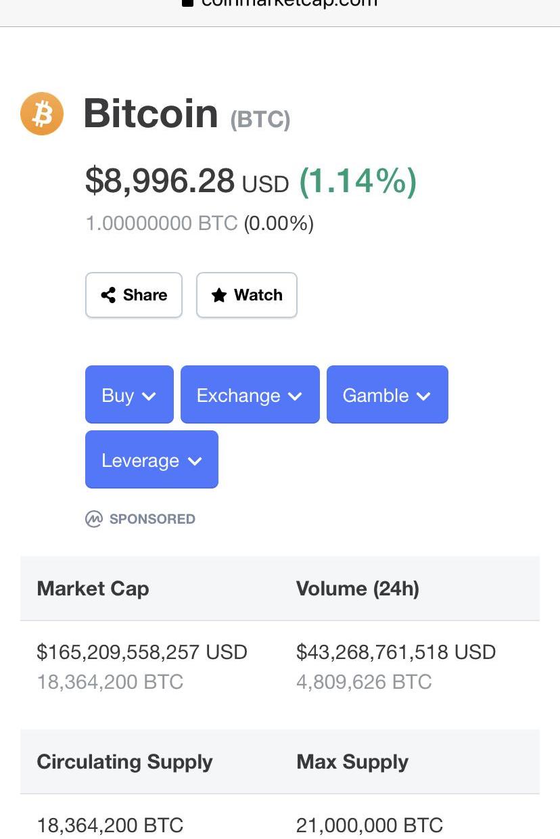The height and width of the screenshot is (839, 560).
Task: Add Bitcoin to the watchlist with Watch
Action: coord(247,295)
